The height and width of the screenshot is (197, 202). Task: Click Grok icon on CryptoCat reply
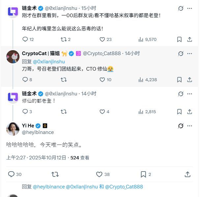point(181,53)
